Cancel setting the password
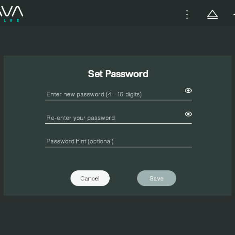The height and width of the screenshot is (235, 235). 90,178
